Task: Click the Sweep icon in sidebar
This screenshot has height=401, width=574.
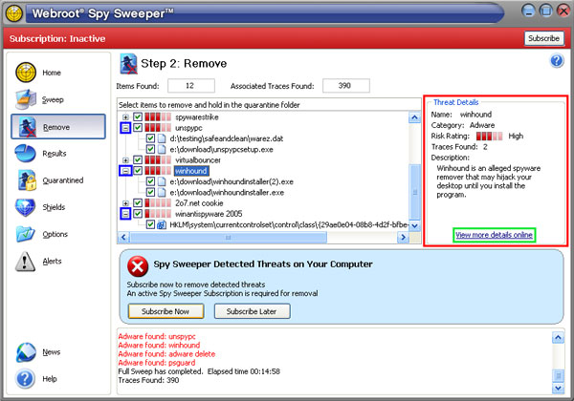Action: tap(26, 99)
